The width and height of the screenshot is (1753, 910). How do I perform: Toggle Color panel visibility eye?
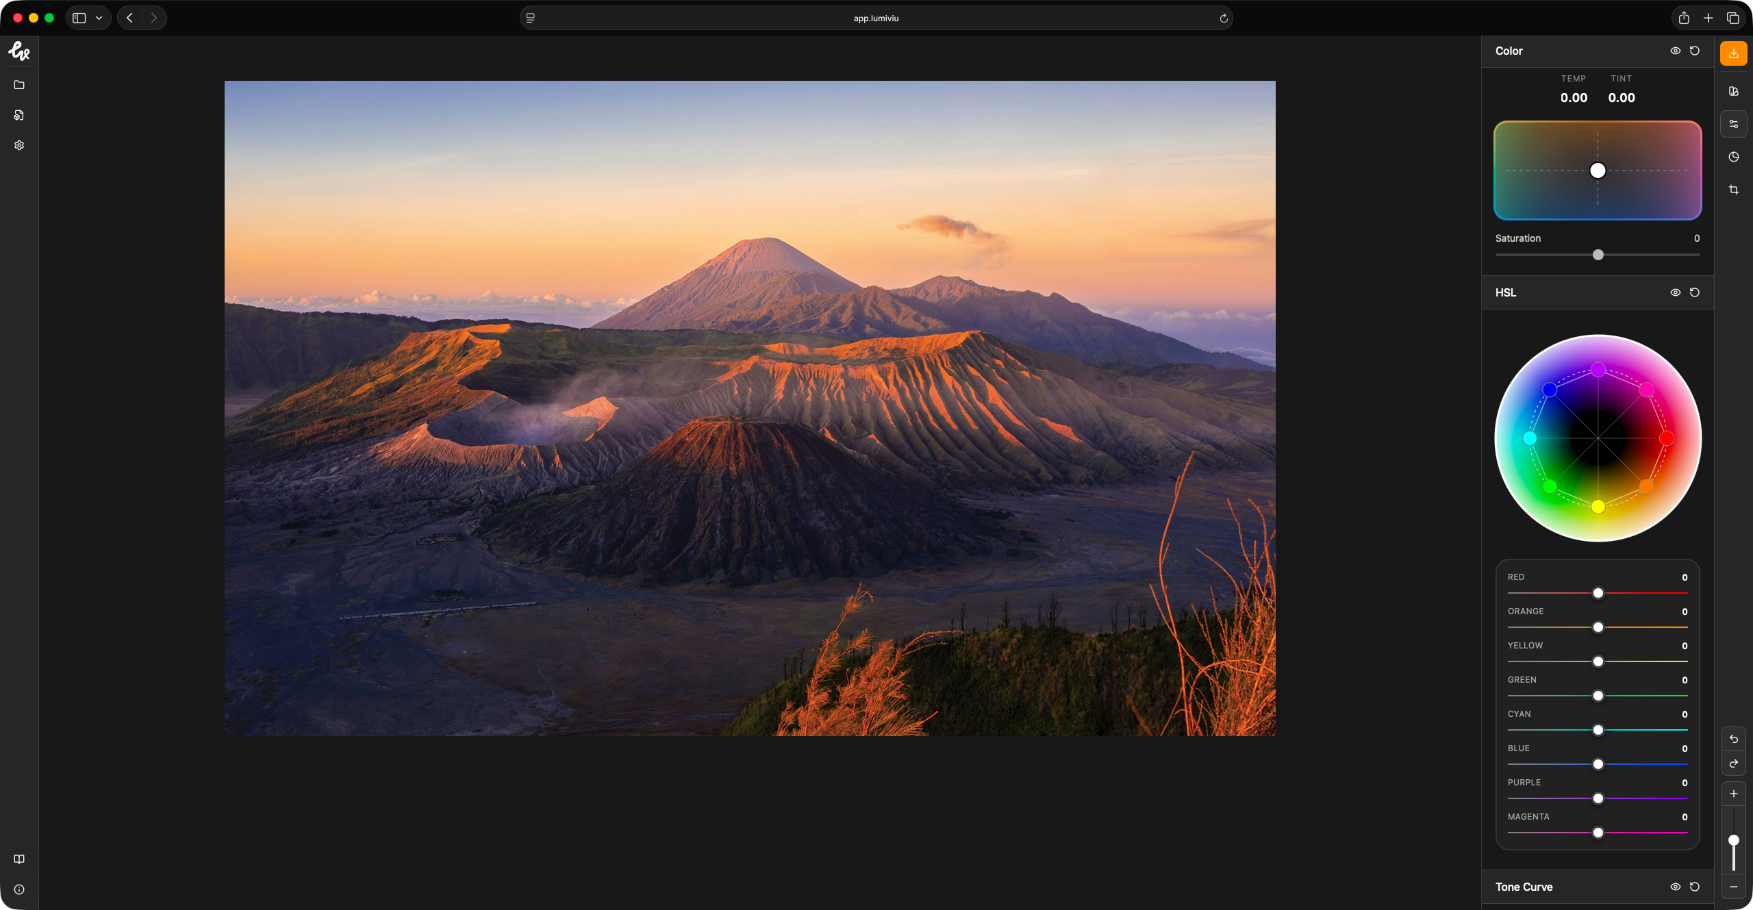tap(1675, 51)
